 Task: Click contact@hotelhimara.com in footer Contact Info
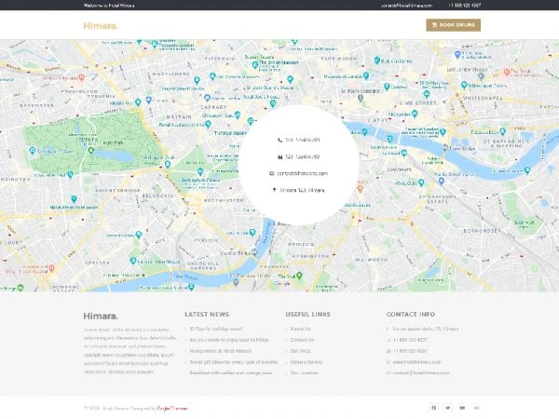click(421, 373)
